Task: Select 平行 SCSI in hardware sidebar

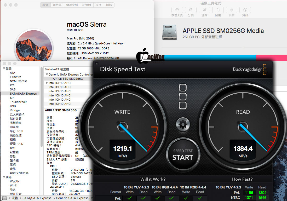Action: [16, 131]
